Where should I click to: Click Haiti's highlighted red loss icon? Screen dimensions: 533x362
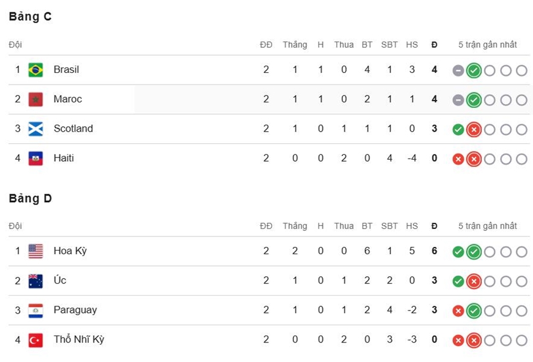point(474,159)
